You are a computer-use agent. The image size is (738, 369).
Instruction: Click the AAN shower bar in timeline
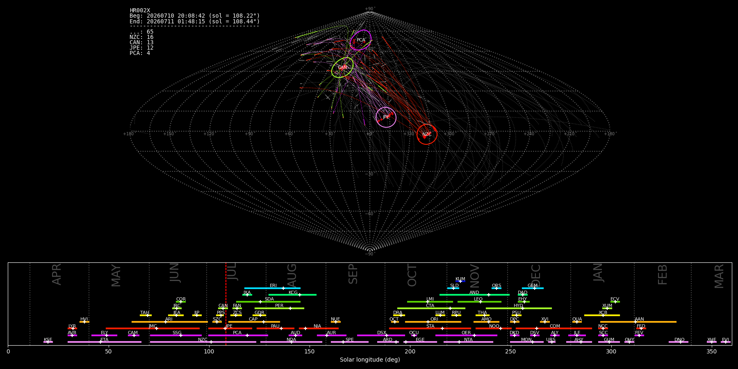pyautogui.click(x=638, y=322)
